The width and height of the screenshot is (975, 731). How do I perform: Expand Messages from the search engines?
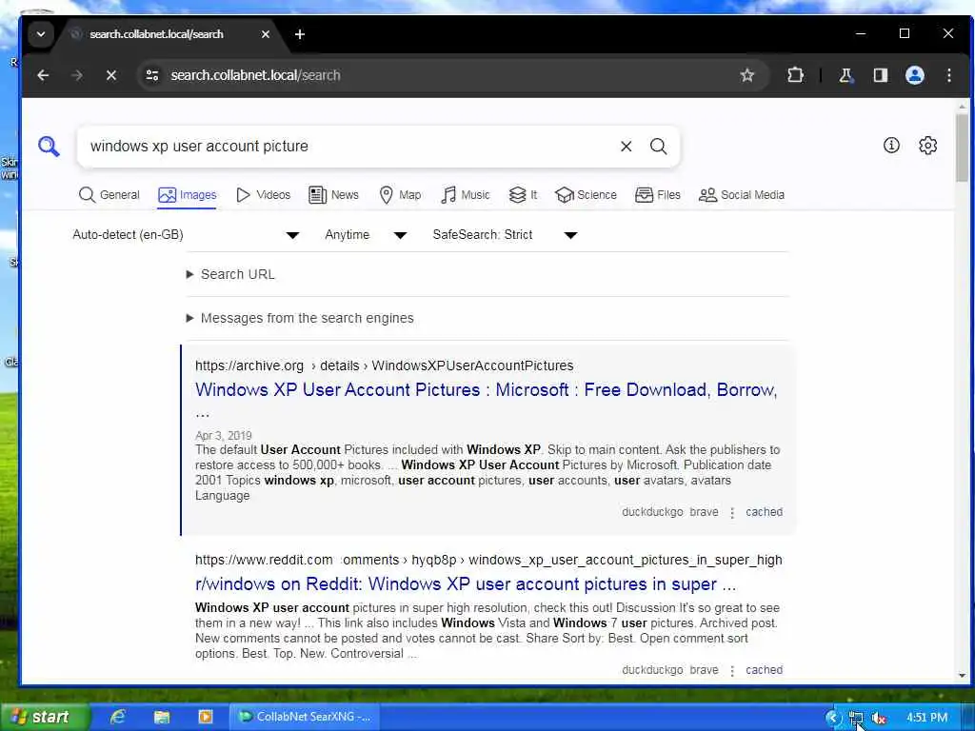tap(300, 318)
